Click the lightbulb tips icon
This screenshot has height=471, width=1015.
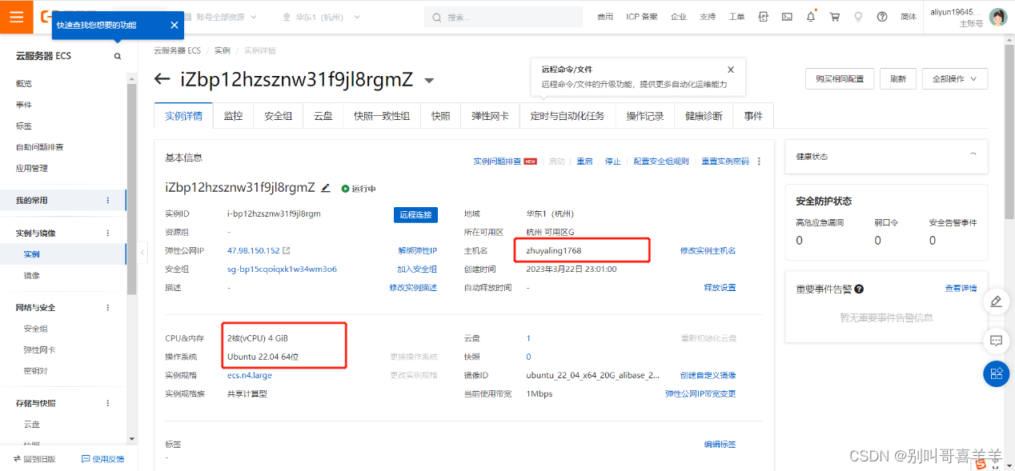tap(858, 17)
